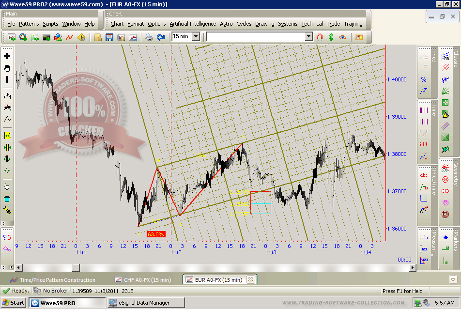Open eSignal Data Manager from taskbar
The height and width of the screenshot is (309, 461).
click(144, 303)
